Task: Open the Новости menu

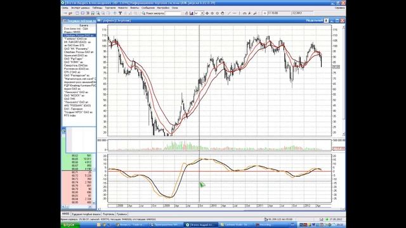Action: point(122,8)
